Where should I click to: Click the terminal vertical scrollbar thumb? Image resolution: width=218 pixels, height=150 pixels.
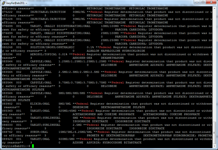pos(214,133)
